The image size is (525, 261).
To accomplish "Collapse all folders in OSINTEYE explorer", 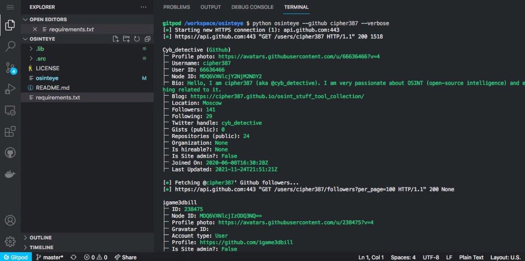I will pos(147,39).
